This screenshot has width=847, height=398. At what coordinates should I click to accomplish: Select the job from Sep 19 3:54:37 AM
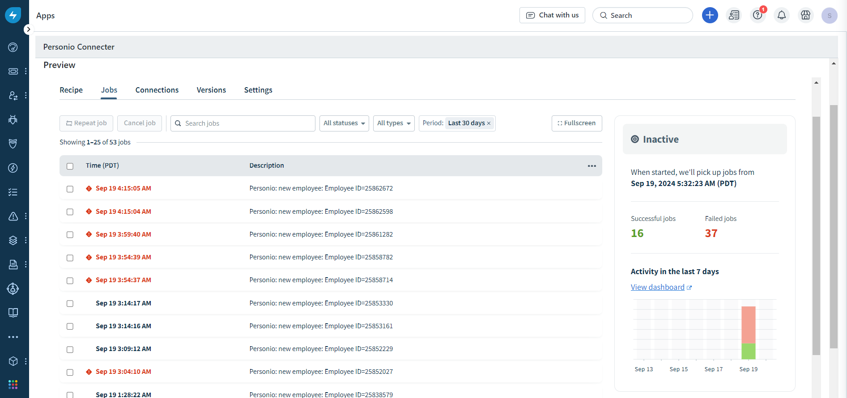coord(70,281)
